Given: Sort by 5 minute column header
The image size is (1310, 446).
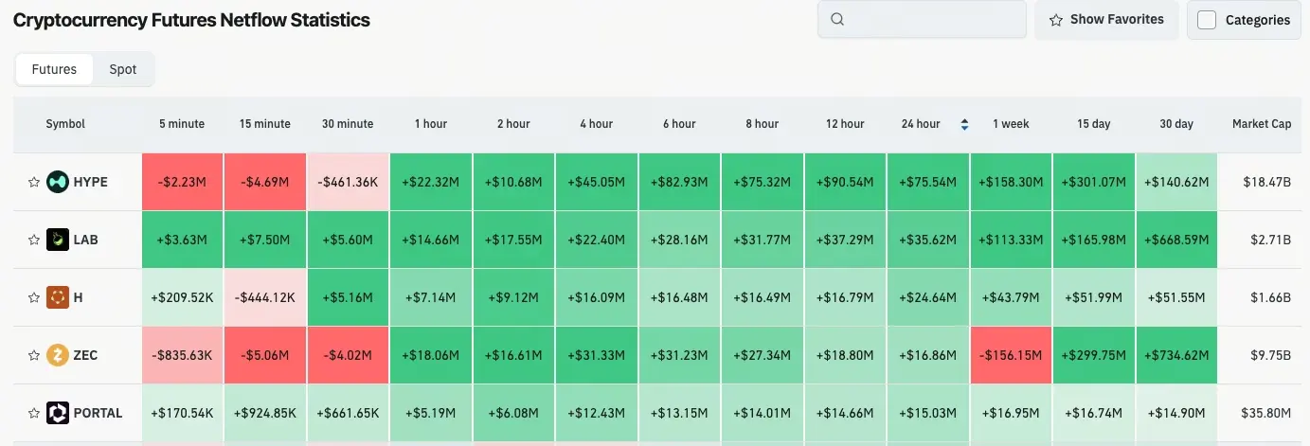Looking at the screenshot, I should click(x=182, y=124).
